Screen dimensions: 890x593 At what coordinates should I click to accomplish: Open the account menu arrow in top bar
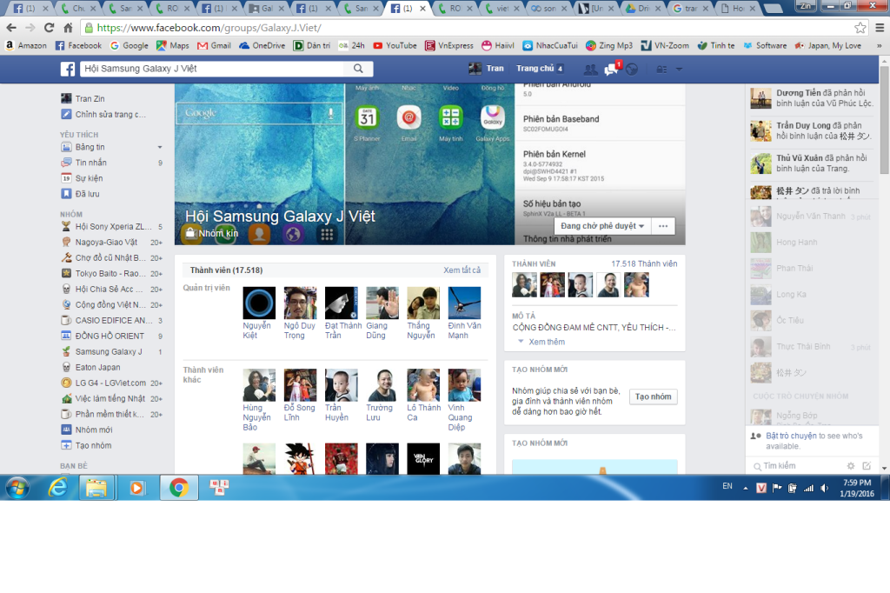click(679, 70)
